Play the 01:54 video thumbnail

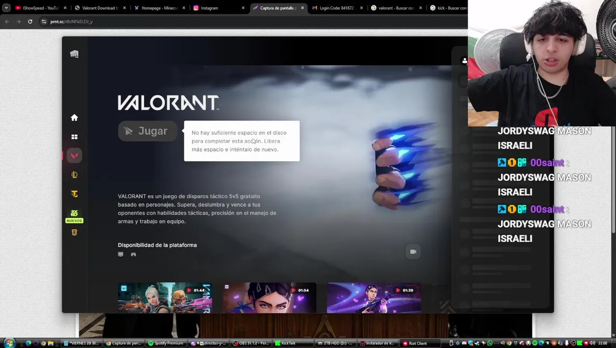(x=269, y=297)
